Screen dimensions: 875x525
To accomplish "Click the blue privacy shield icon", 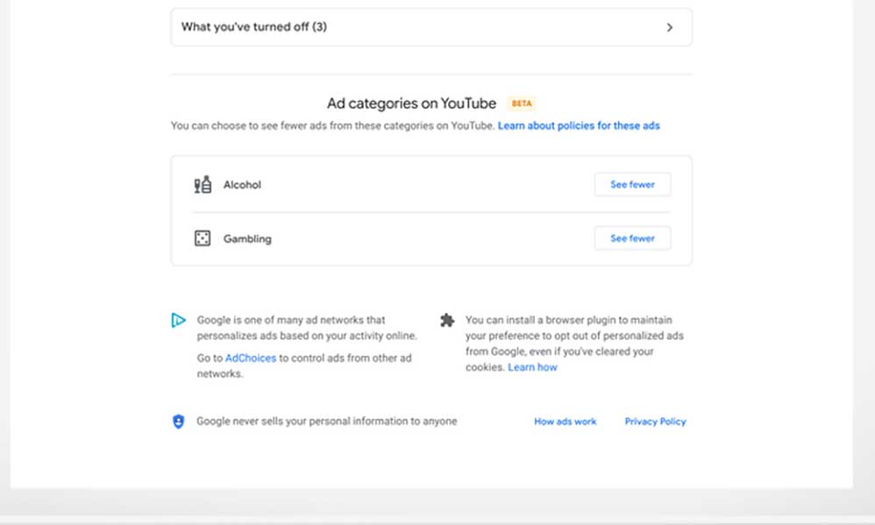I will tap(179, 422).
